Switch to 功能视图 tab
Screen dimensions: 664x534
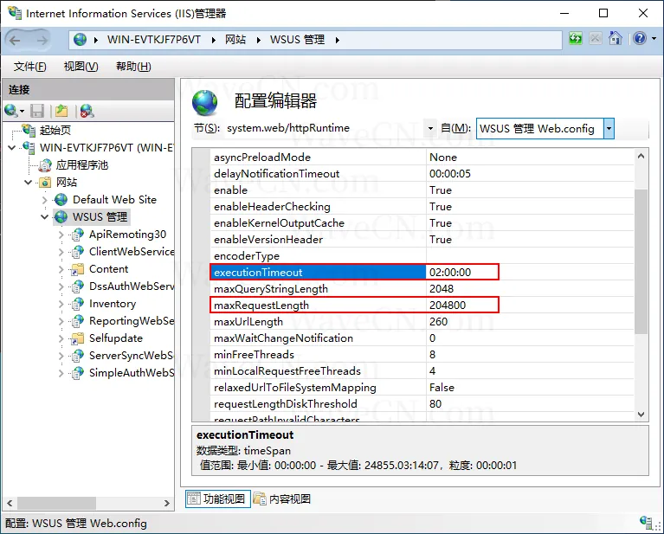pyautogui.click(x=218, y=499)
